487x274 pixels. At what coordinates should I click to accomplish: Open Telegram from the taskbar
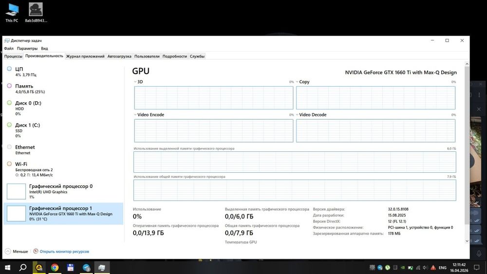86,268
